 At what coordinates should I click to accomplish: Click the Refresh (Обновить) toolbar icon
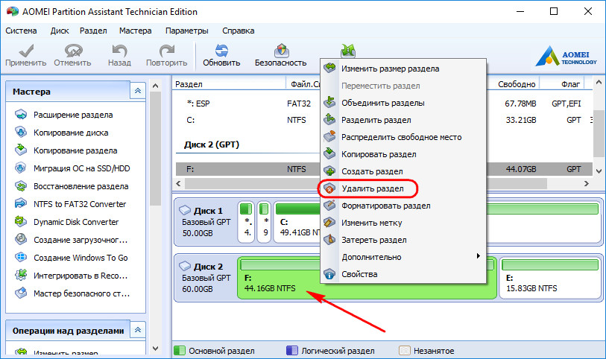coord(221,54)
